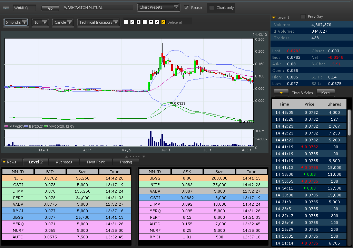Select the 14:21:14 trade of 6,785 shares
This screenshot has height=248, width=353.
[309, 243]
